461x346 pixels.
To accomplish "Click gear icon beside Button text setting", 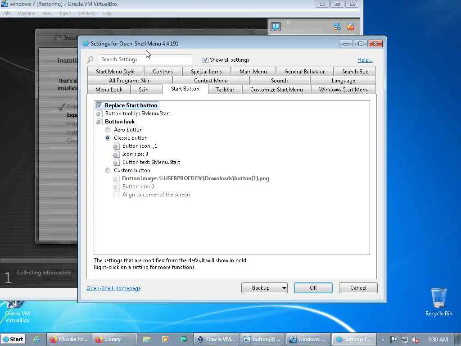I will pyautogui.click(x=117, y=162).
